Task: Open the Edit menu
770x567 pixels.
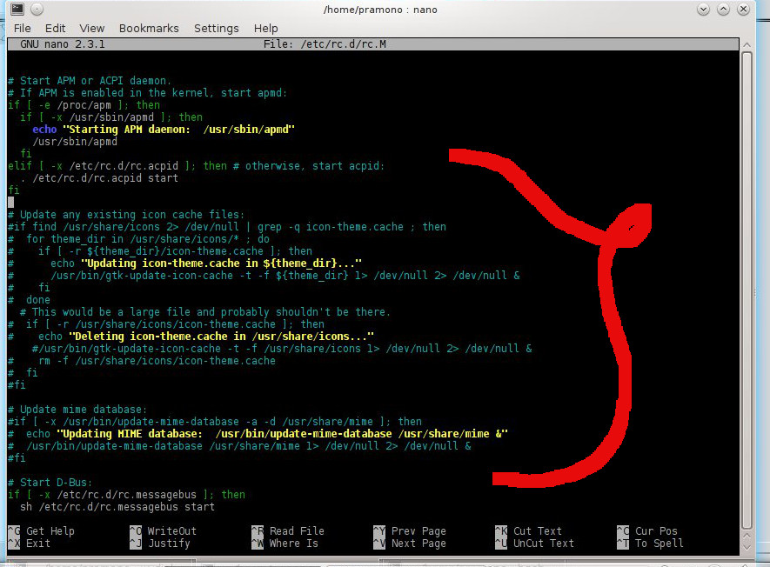Action: [55, 29]
